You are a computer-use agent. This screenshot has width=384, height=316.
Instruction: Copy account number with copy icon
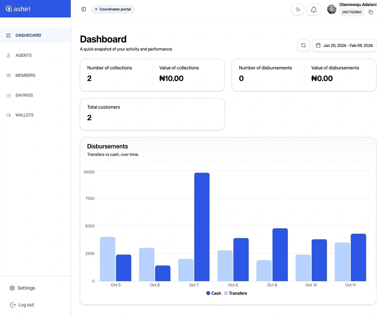[x=370, y=12]
